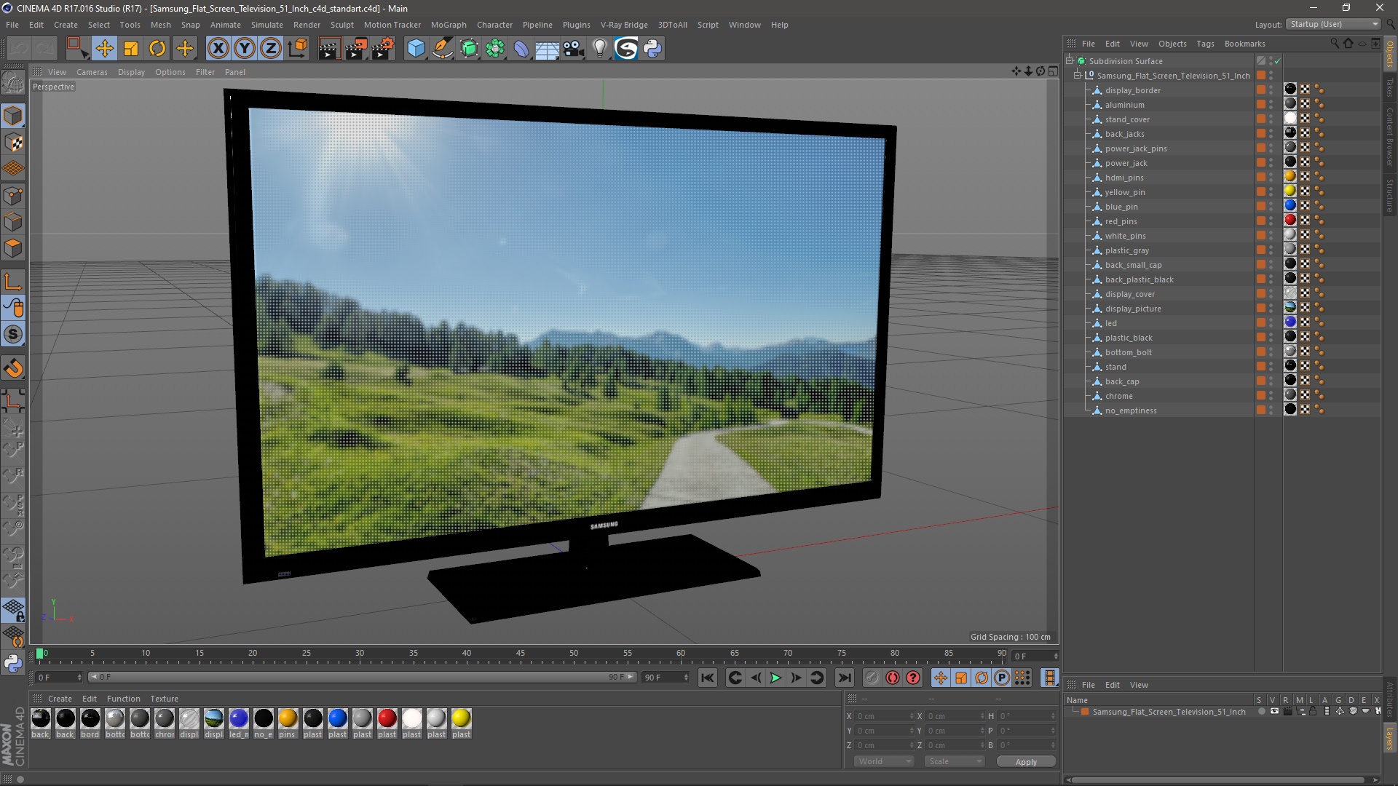
Task: Click the Python icon in toolbar
Action: (x=652, y=49)
